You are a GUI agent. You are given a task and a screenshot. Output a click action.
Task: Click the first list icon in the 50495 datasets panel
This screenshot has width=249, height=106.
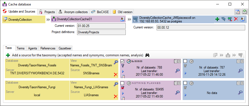pyautogui.click(x=176, y=83)
